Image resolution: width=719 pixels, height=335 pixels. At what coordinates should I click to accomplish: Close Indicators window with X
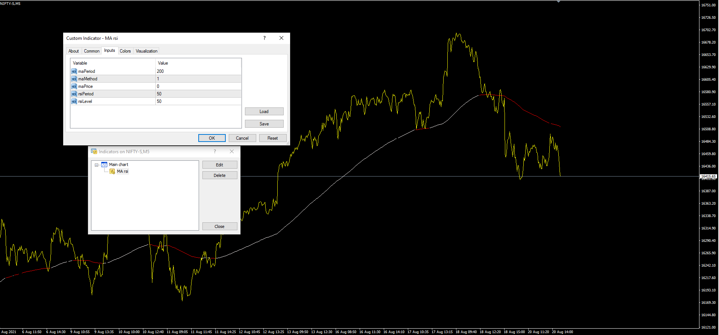(232, 151)
